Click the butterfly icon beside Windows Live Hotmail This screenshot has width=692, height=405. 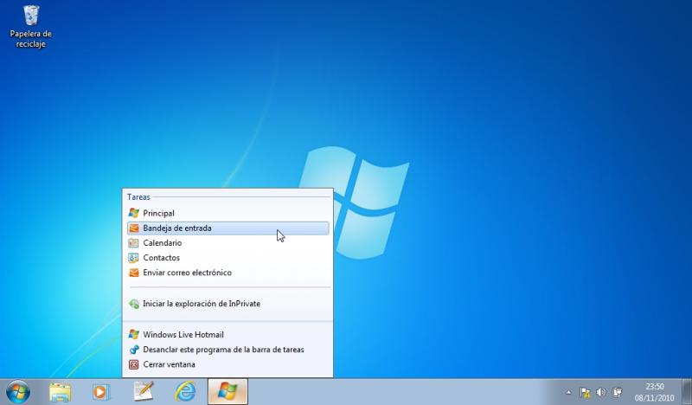click(134, 335)
